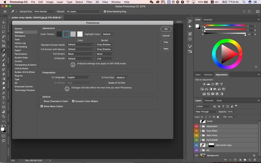Select the Horizontal Type tool
This screenshot has height=163, width=261.
tap(4, 98)
